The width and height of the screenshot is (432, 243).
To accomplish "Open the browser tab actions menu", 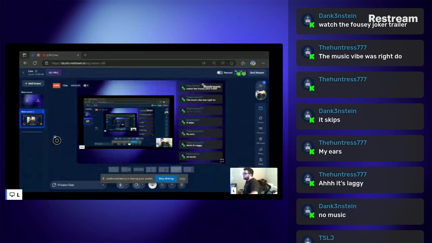I will (24, 55).
